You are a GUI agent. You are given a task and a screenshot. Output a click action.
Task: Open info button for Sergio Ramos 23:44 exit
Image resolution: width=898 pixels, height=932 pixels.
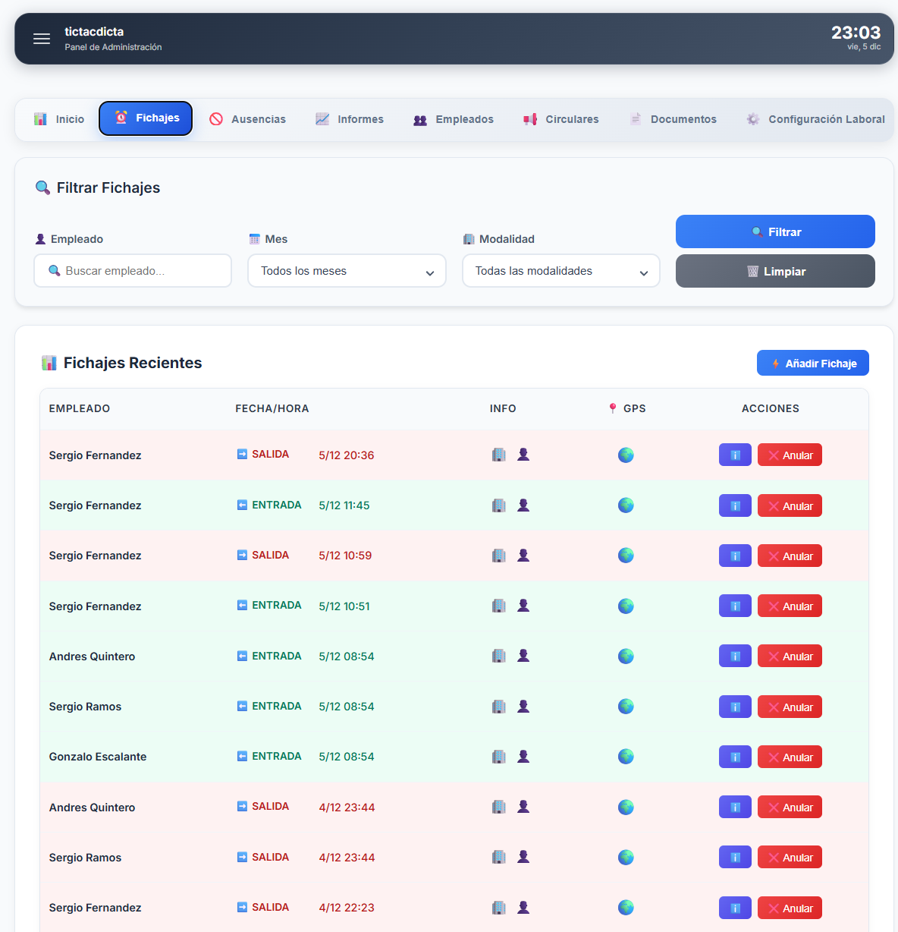pyautogui.click(x=734, y=858)
